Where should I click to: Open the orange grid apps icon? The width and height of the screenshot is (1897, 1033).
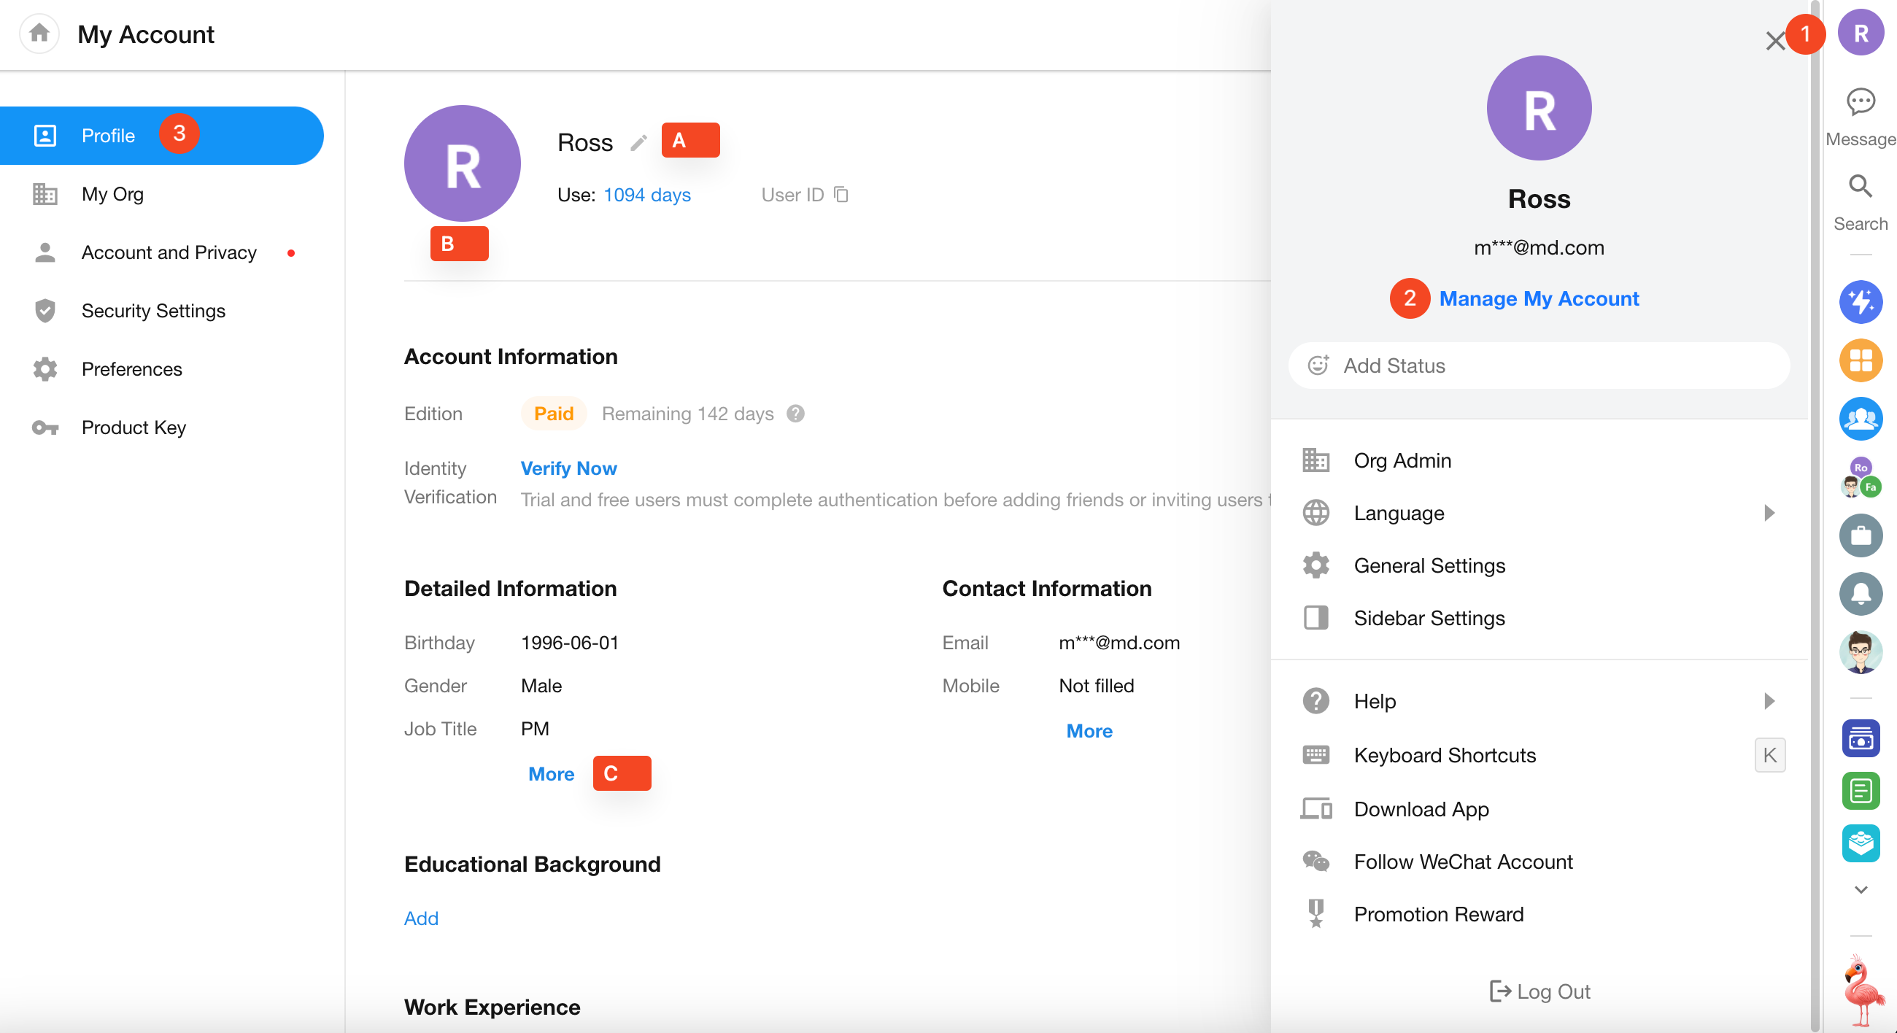pyautogui.click(x=1861, y=361)
